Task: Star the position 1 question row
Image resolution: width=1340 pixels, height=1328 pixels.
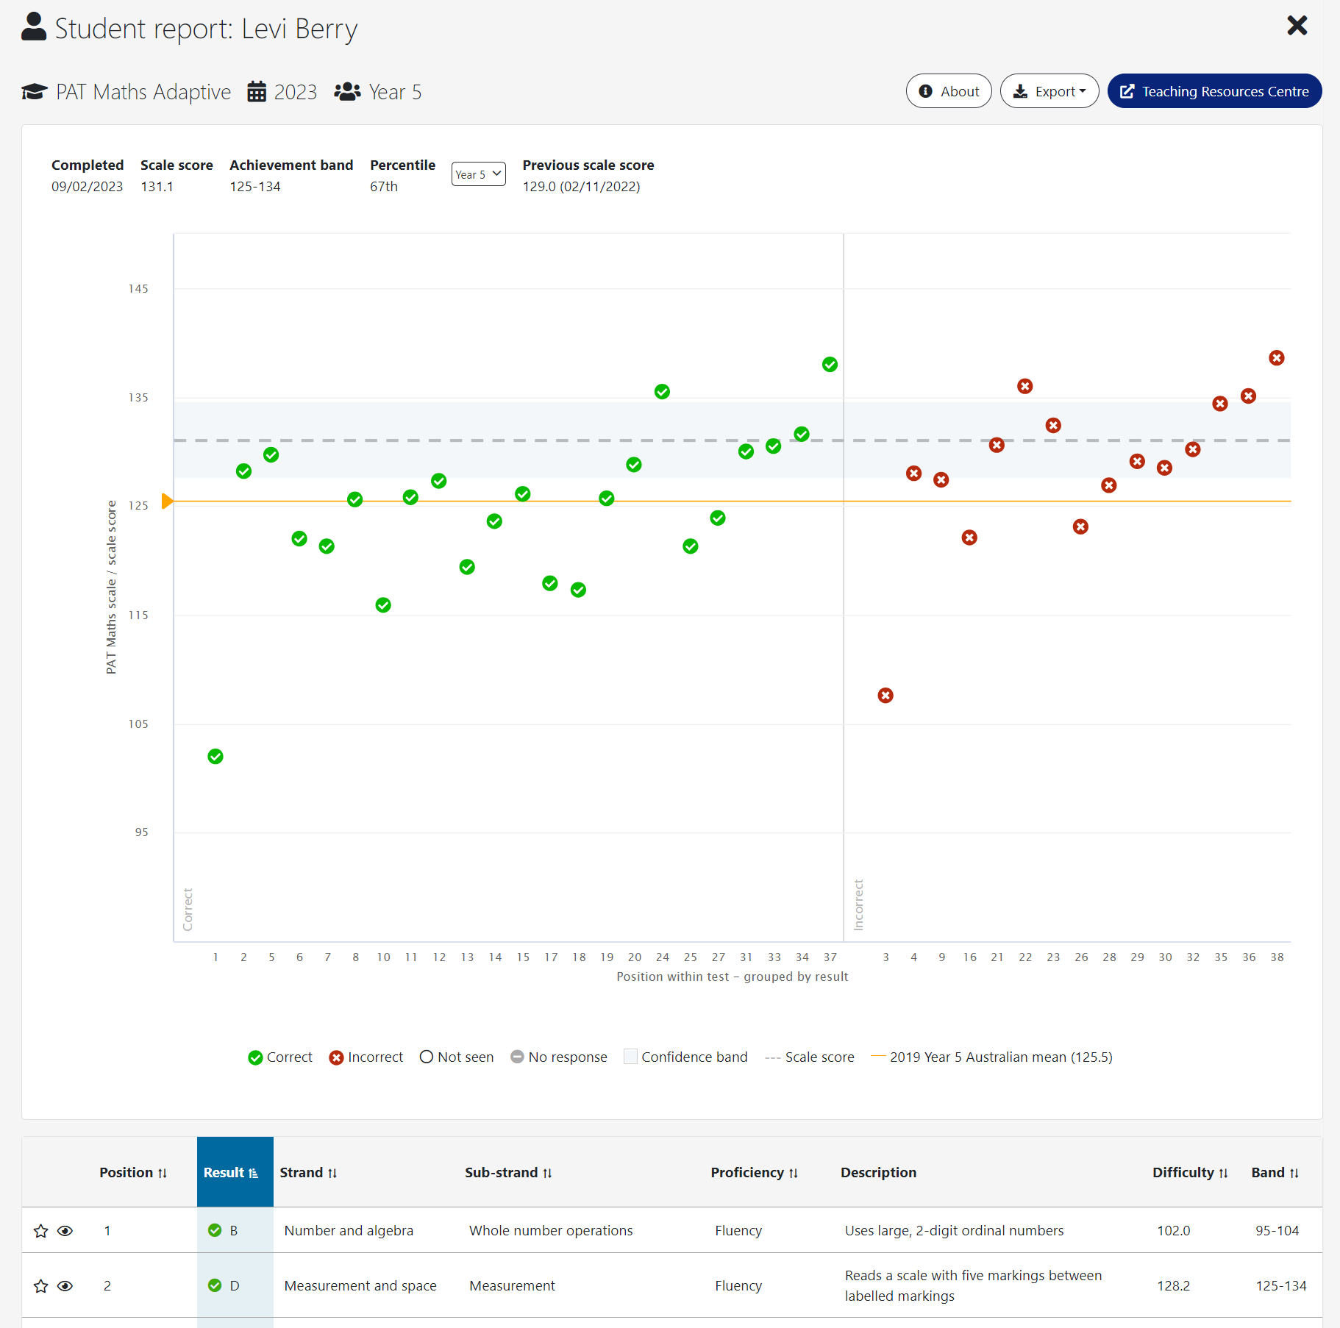Action: coord(41,1231)
